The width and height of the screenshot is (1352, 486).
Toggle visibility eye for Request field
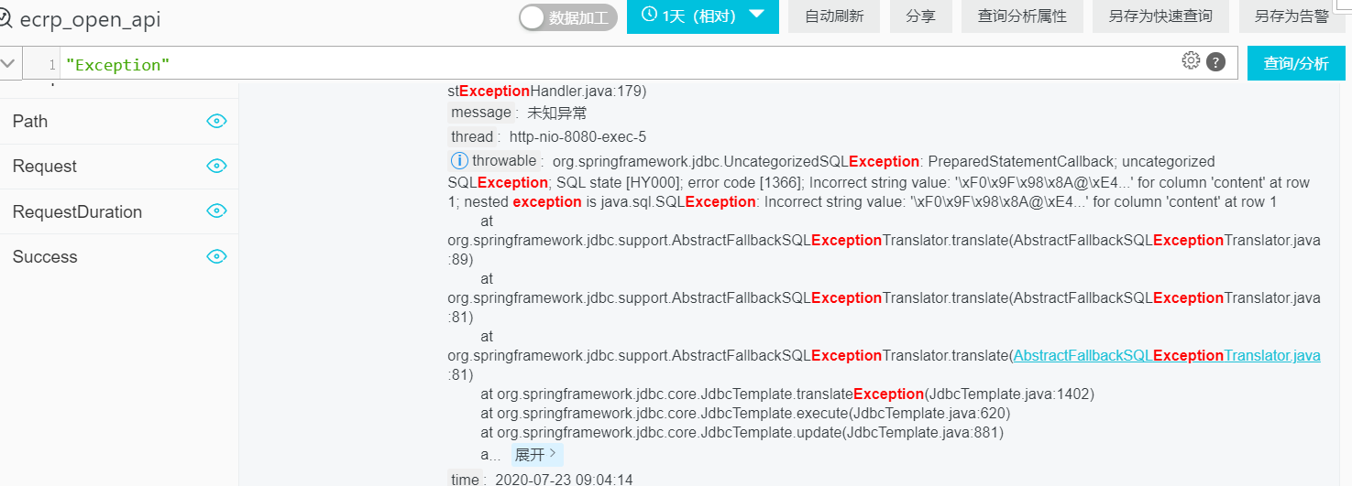pyautogui.click(x=216, y=166)
